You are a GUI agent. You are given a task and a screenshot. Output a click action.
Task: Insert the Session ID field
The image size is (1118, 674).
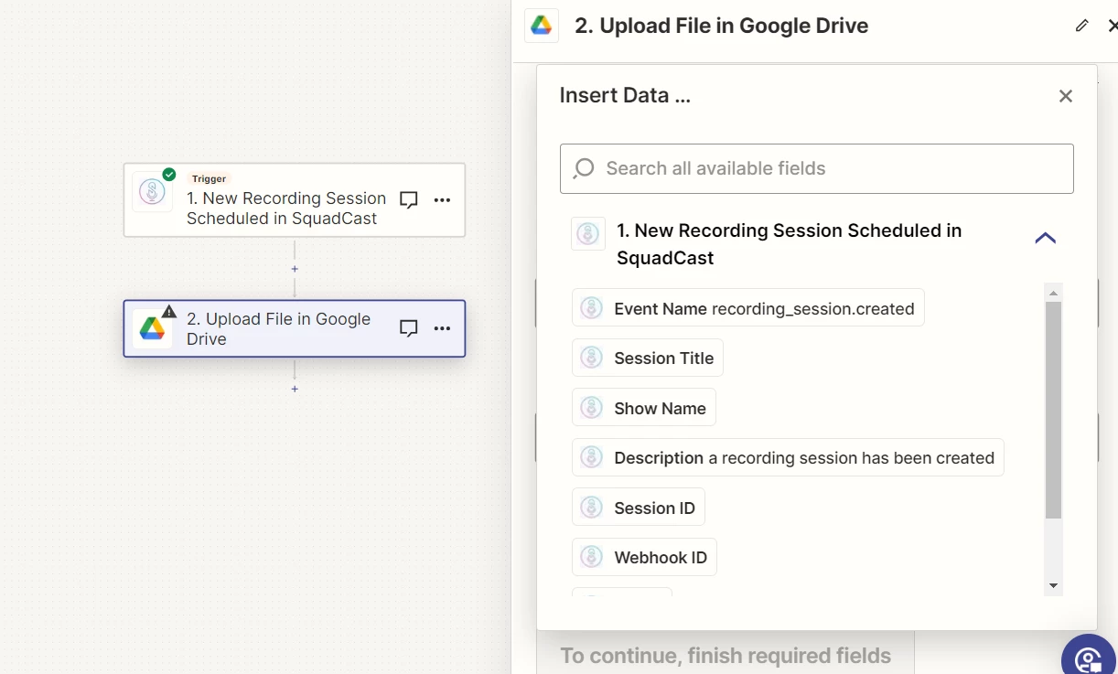(x=638, y=508)
